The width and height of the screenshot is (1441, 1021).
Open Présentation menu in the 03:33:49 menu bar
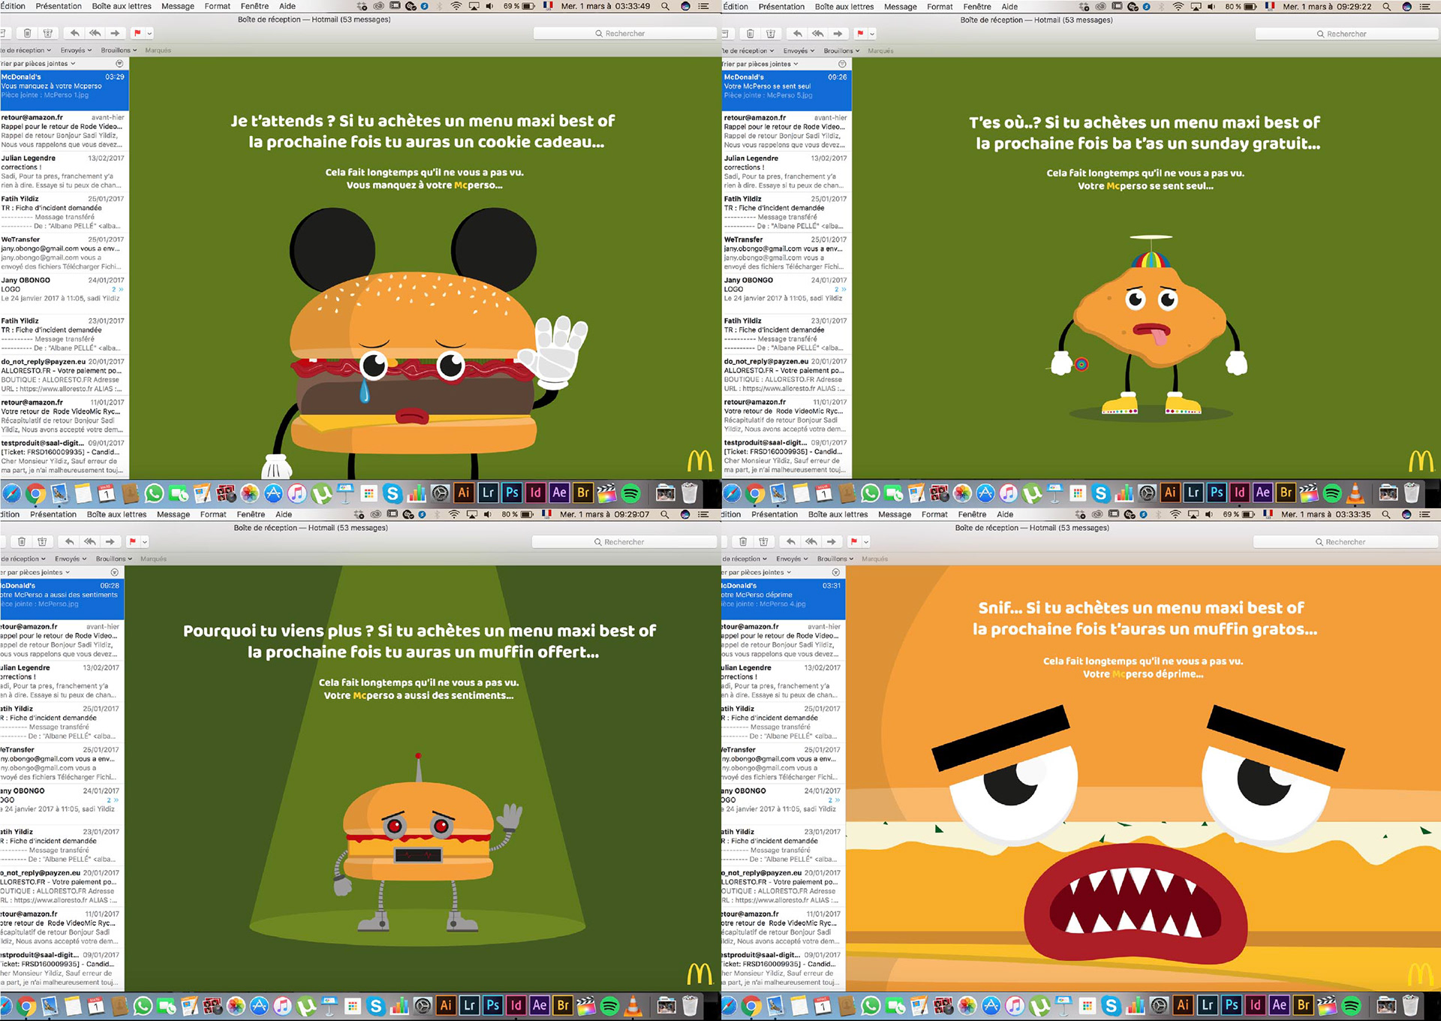(59, 6)
